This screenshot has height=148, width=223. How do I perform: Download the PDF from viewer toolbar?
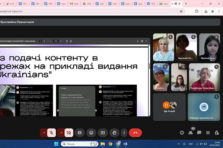click(x=138, y=41)
